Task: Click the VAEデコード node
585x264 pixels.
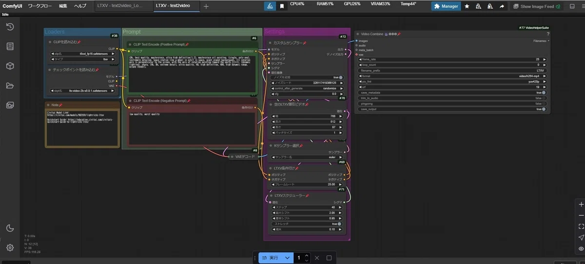Action: click(245, 157)
